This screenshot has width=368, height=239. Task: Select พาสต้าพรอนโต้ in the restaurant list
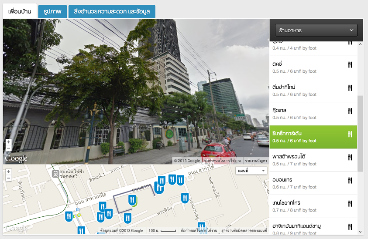306,160
